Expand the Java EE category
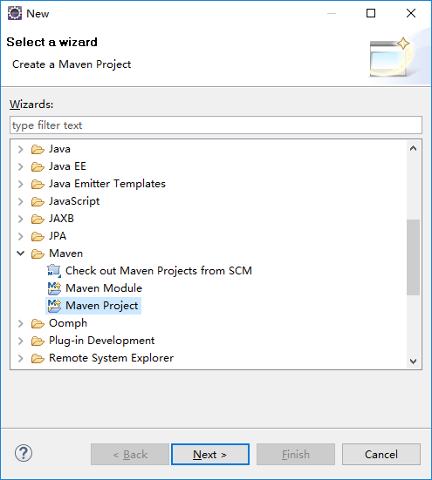 click(21, 166)
